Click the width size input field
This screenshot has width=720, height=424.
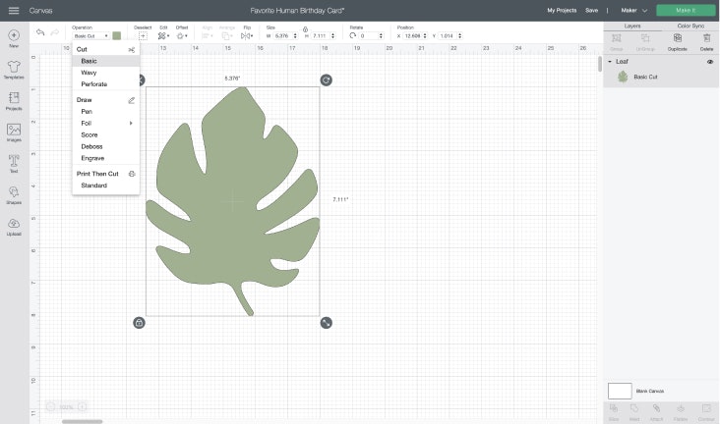(x=283, y=35)
